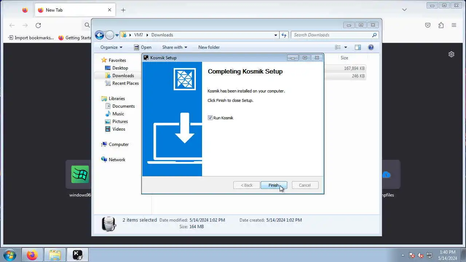This screenshot has width=466, height=262.
Task: Select Recent Places in navigation pane
Action: coord(126,83)
